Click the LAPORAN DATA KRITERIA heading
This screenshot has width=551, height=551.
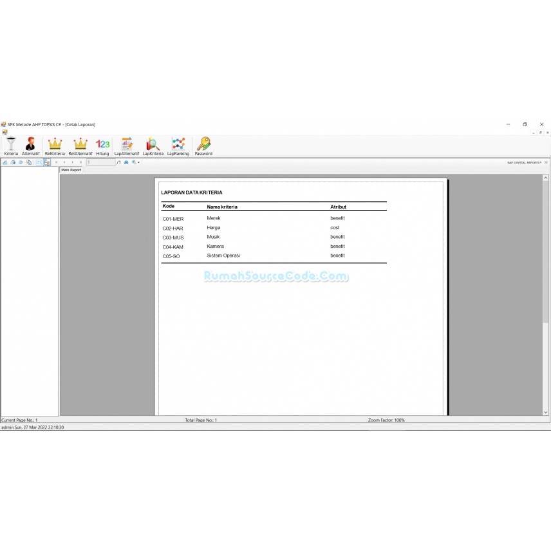(192, 192)
